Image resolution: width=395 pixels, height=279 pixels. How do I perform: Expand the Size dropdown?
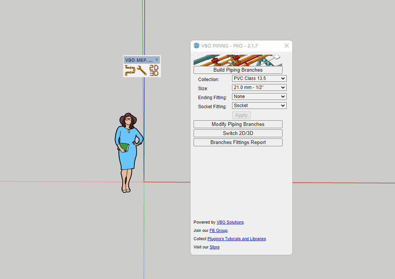(x=259, y=87)
